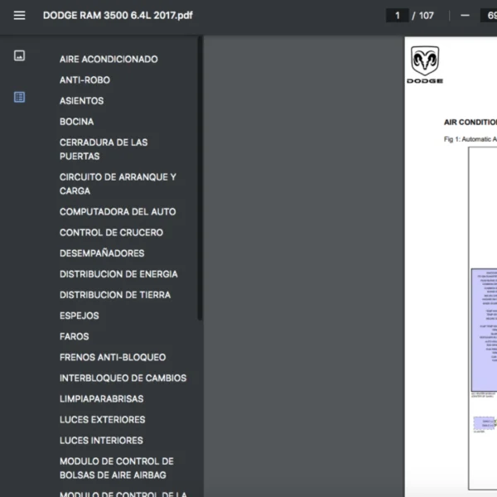Click the sidebar outline scrollbar
Image resolution: width=497 pixels, height=497 pixels.
(200, 182)
